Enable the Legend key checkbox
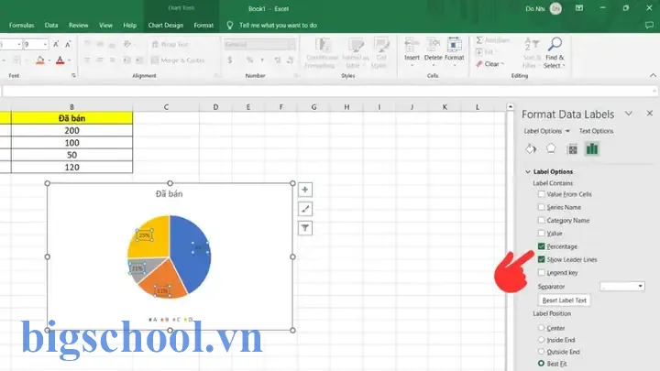 point(542,273)
